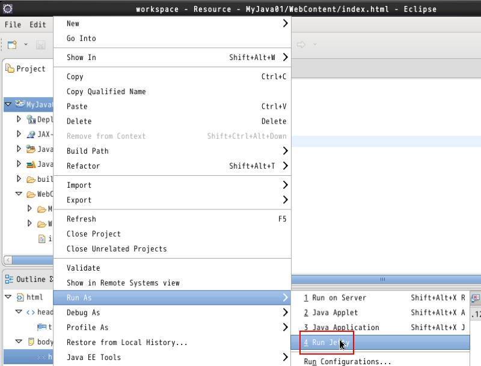Select Copy in context menu

(172, 77)
